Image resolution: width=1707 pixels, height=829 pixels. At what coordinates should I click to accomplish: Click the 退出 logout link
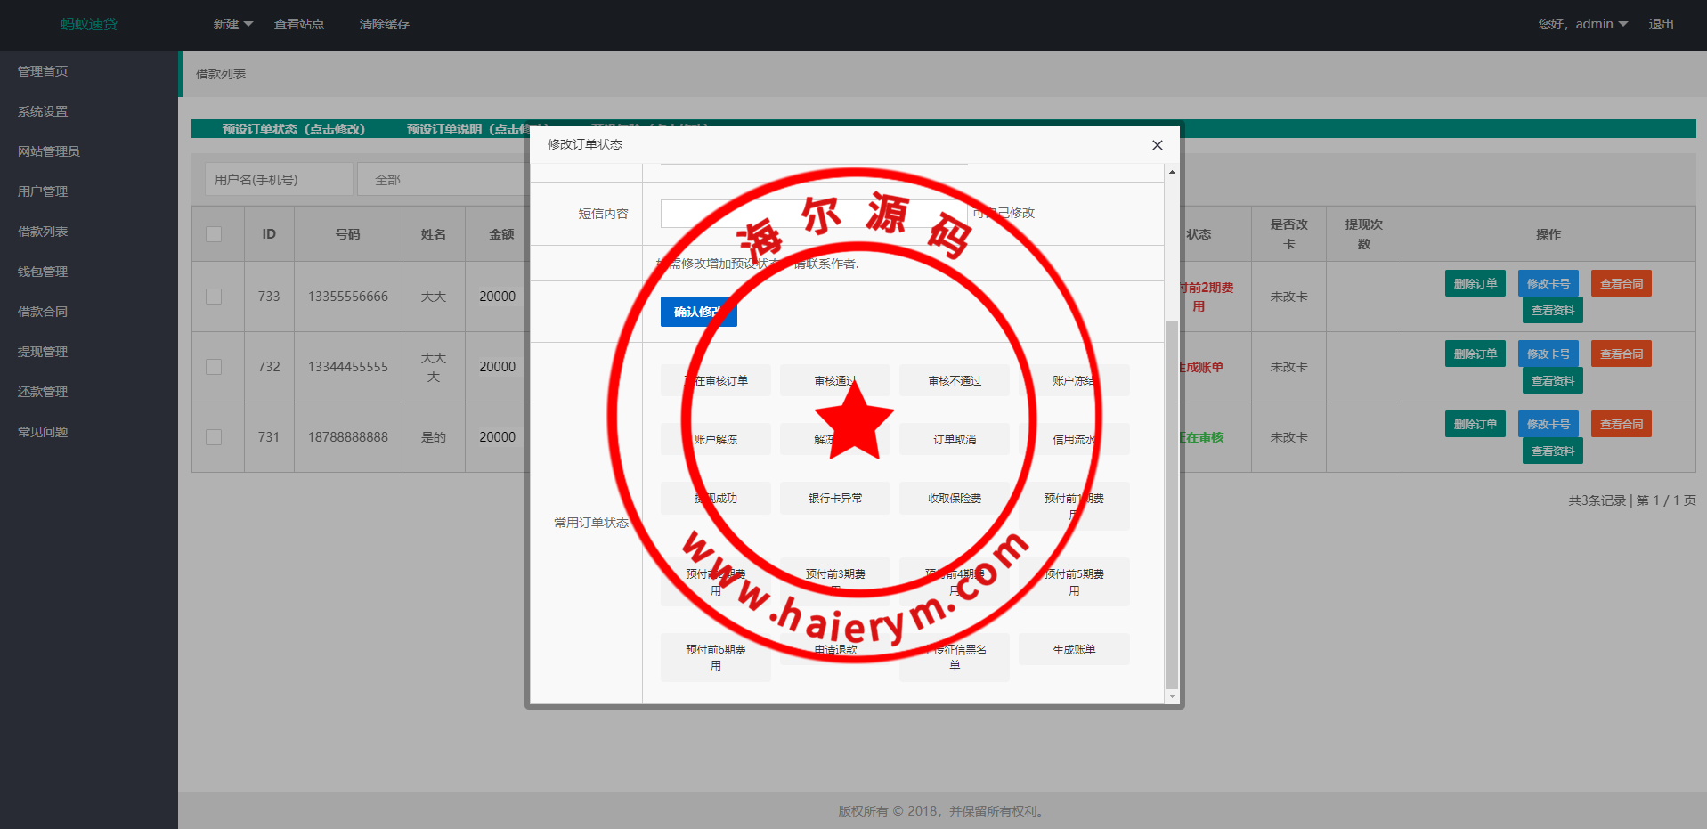[1661, 24]
